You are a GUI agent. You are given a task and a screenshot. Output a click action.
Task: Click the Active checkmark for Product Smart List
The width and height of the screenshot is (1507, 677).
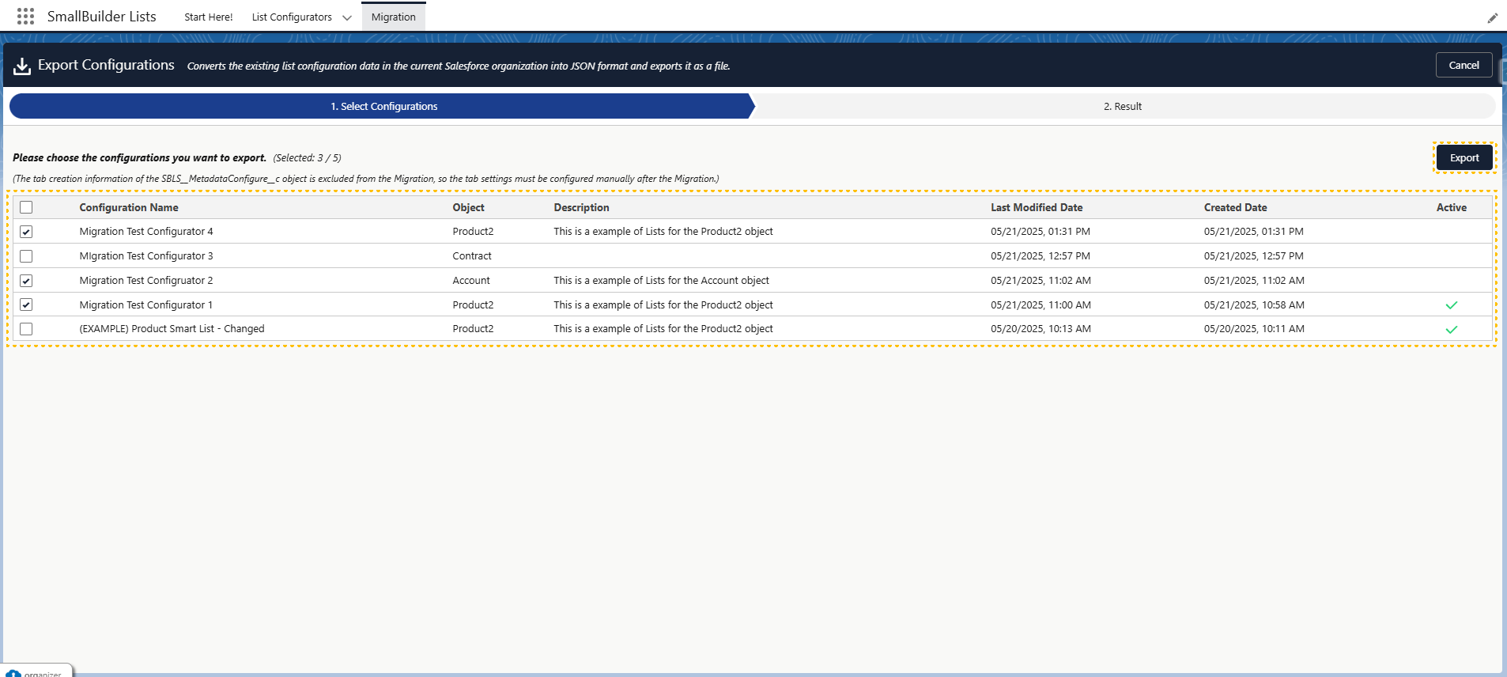tap(1451, 330)
